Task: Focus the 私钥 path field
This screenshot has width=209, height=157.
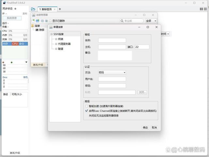Action: [x=117, y=92]
